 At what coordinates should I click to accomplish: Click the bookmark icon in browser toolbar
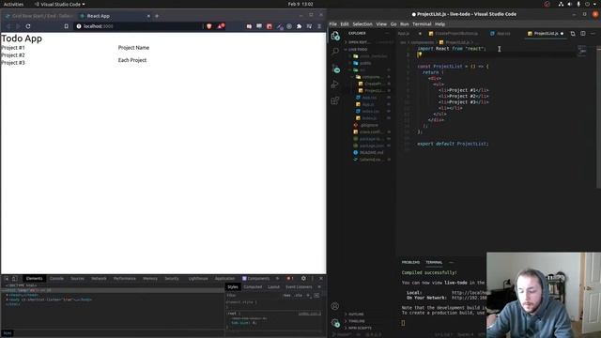tap(67, 26)
